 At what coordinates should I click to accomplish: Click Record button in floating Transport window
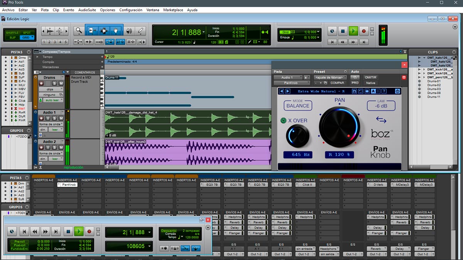coord(89,231)
